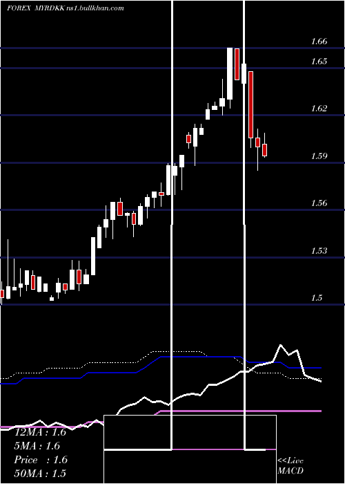Click the 1.62 price axis label
This screenshot has width=345, height=484.
tap(319, 109)
